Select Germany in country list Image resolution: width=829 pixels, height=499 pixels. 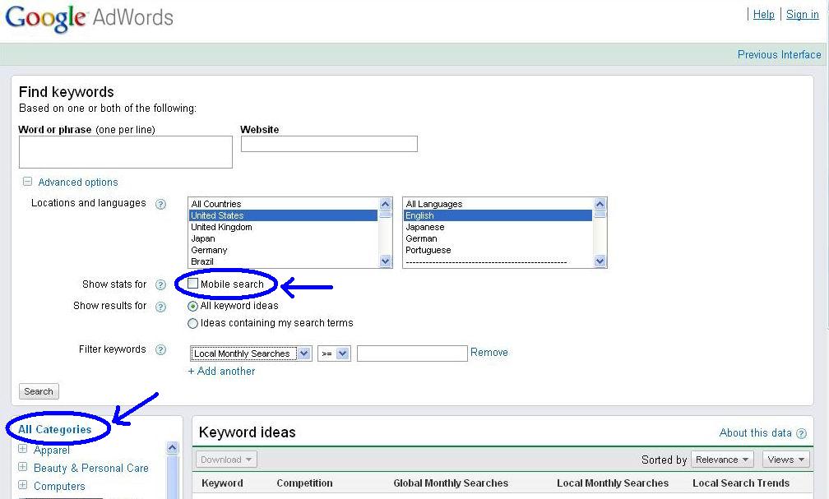(284, 251)
